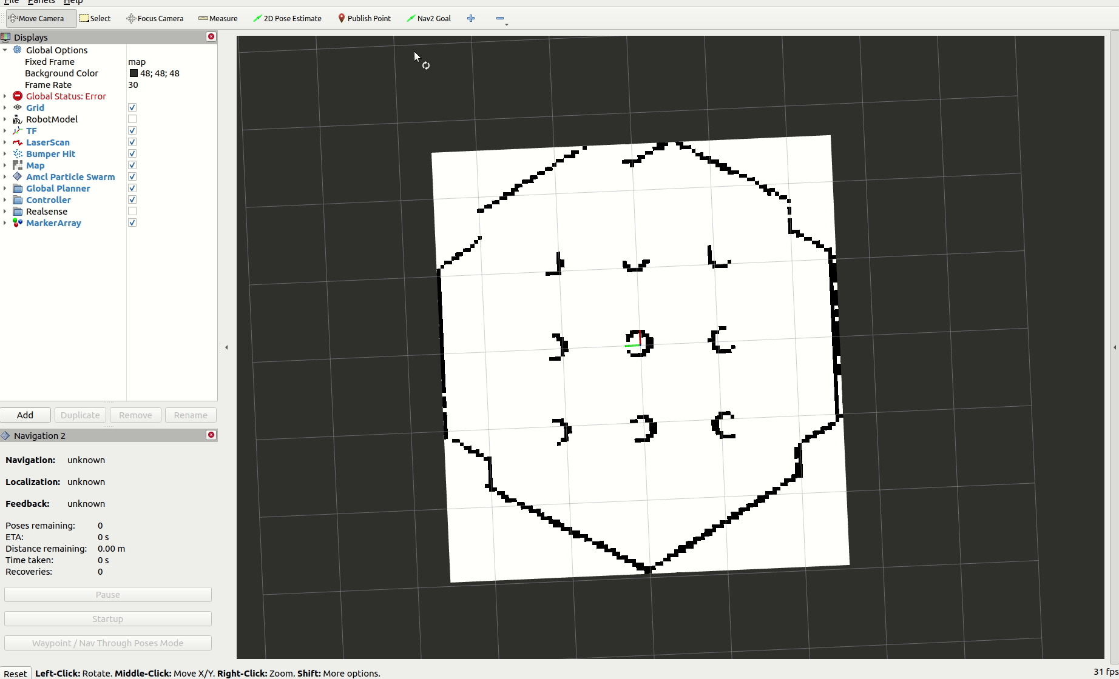The width and height of the screenshot is (1119, 679).
Task: Toggle the TF display checkbox
Action: (x=132, y=130)
